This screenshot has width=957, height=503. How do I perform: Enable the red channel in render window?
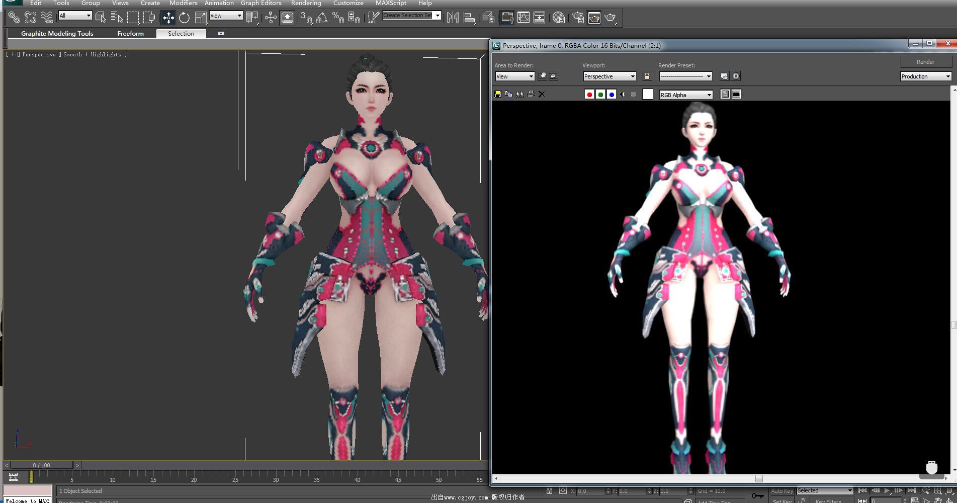pos(589,95)
